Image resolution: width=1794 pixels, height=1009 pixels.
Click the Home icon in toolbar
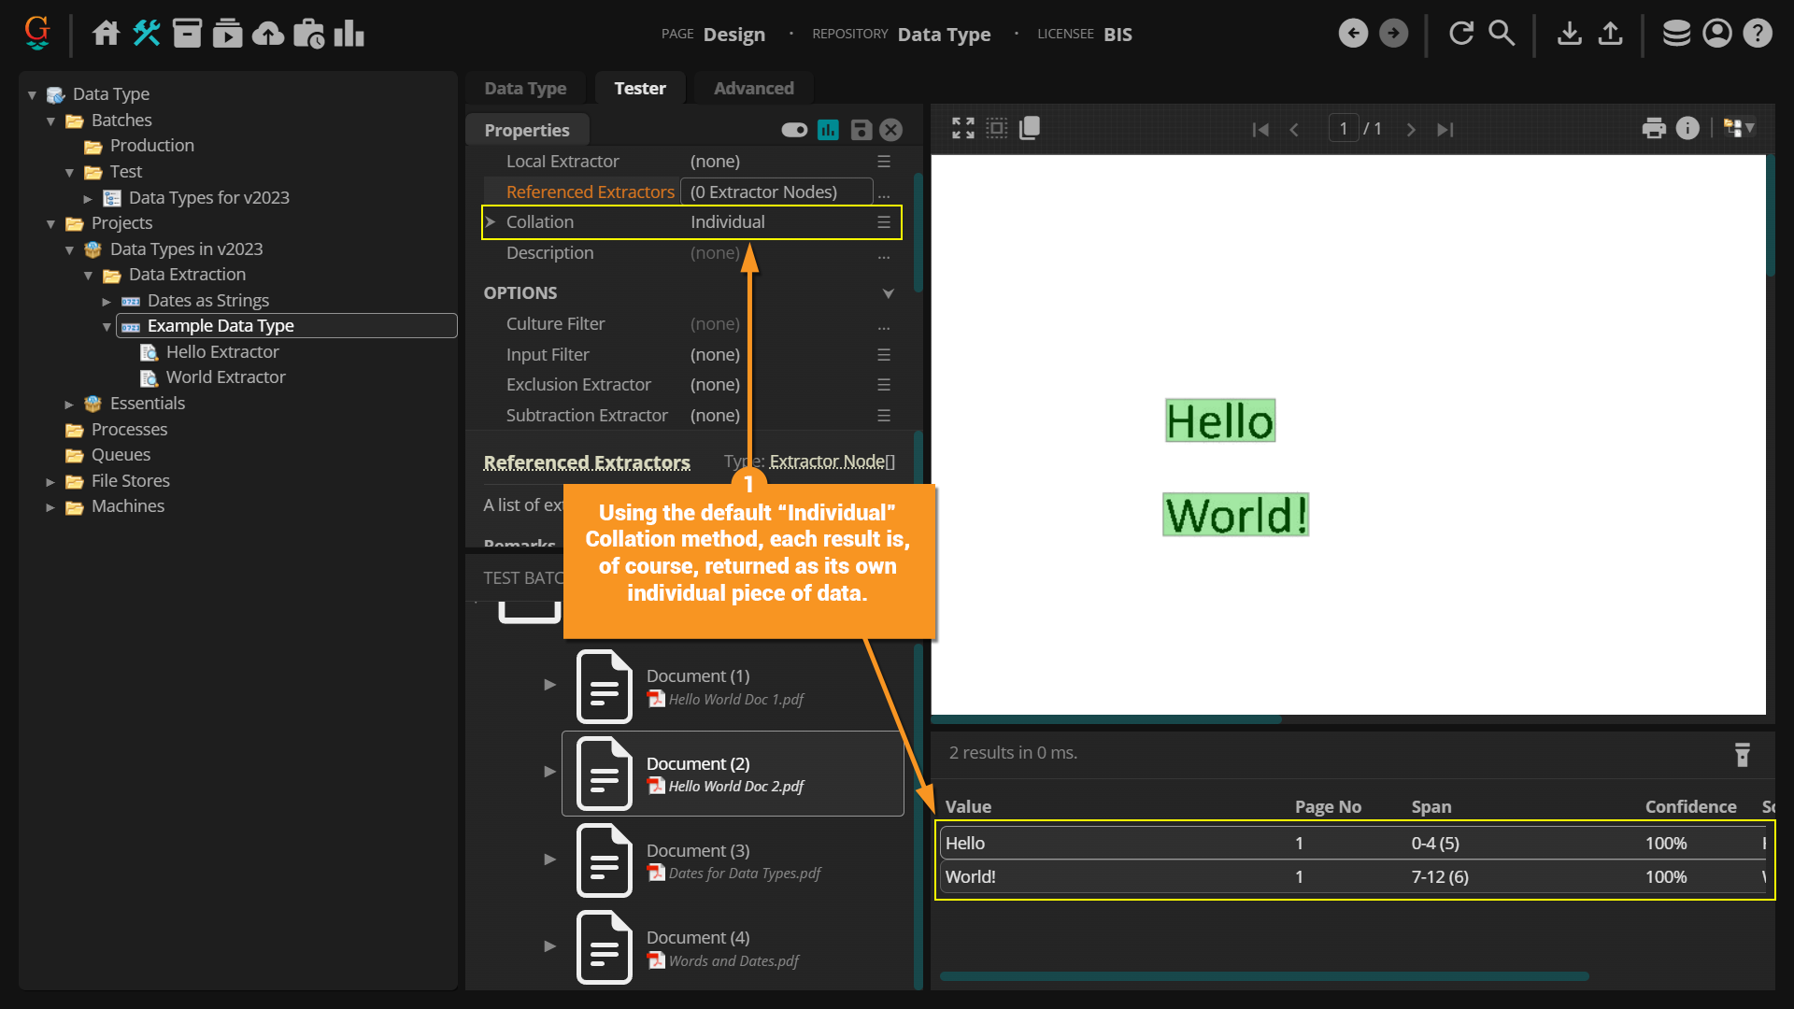106,34
